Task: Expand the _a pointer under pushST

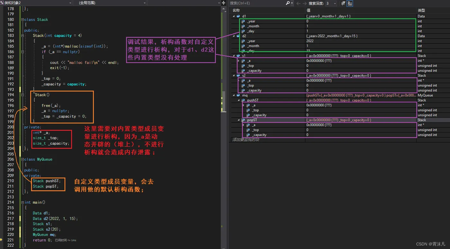Action: [244, 105]
